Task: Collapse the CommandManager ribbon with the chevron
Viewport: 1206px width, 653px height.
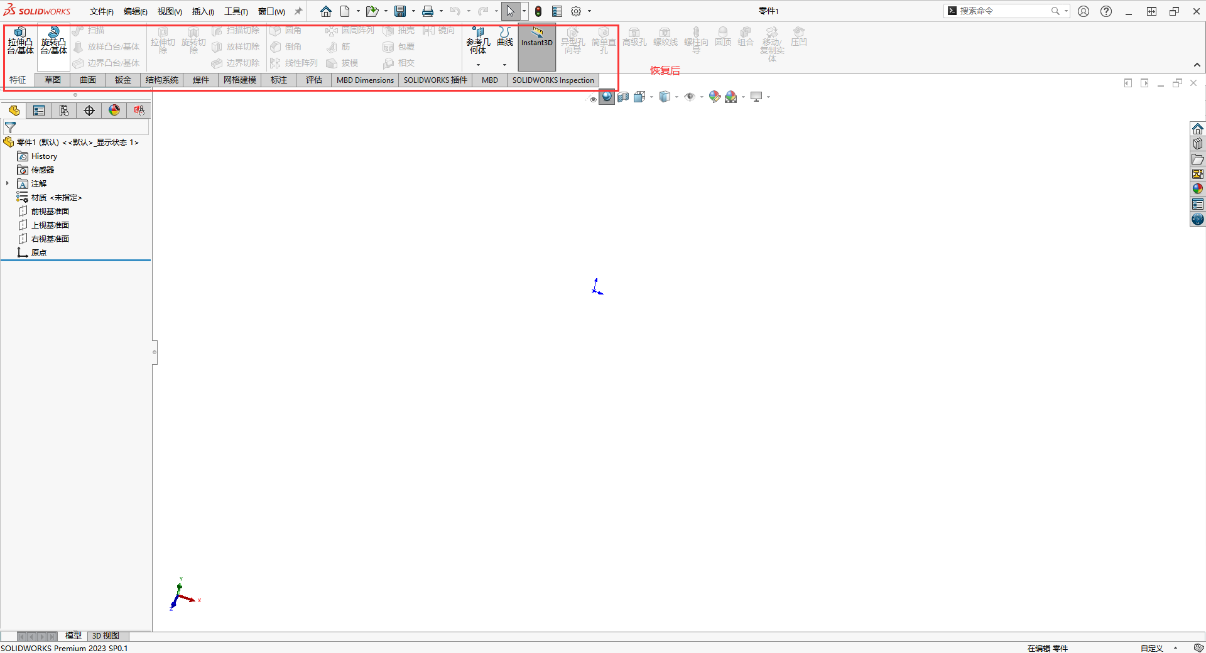Action: [1197, 65]
